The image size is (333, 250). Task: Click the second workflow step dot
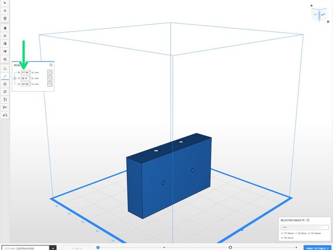(x=164, y=247)
